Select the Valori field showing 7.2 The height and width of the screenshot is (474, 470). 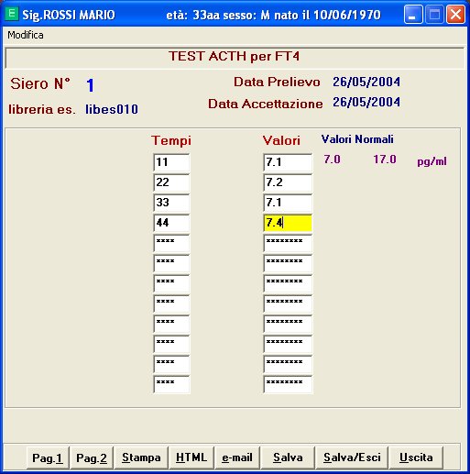tap(288, 182)
